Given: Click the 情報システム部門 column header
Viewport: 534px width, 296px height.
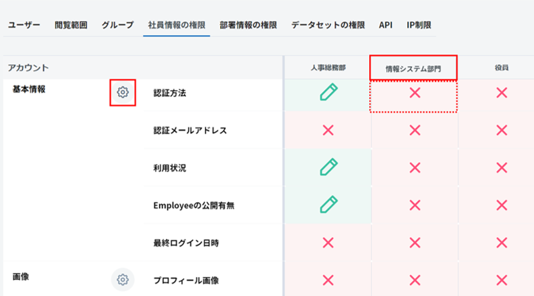Looking at the screenshot, I should (x=413, y=68).
